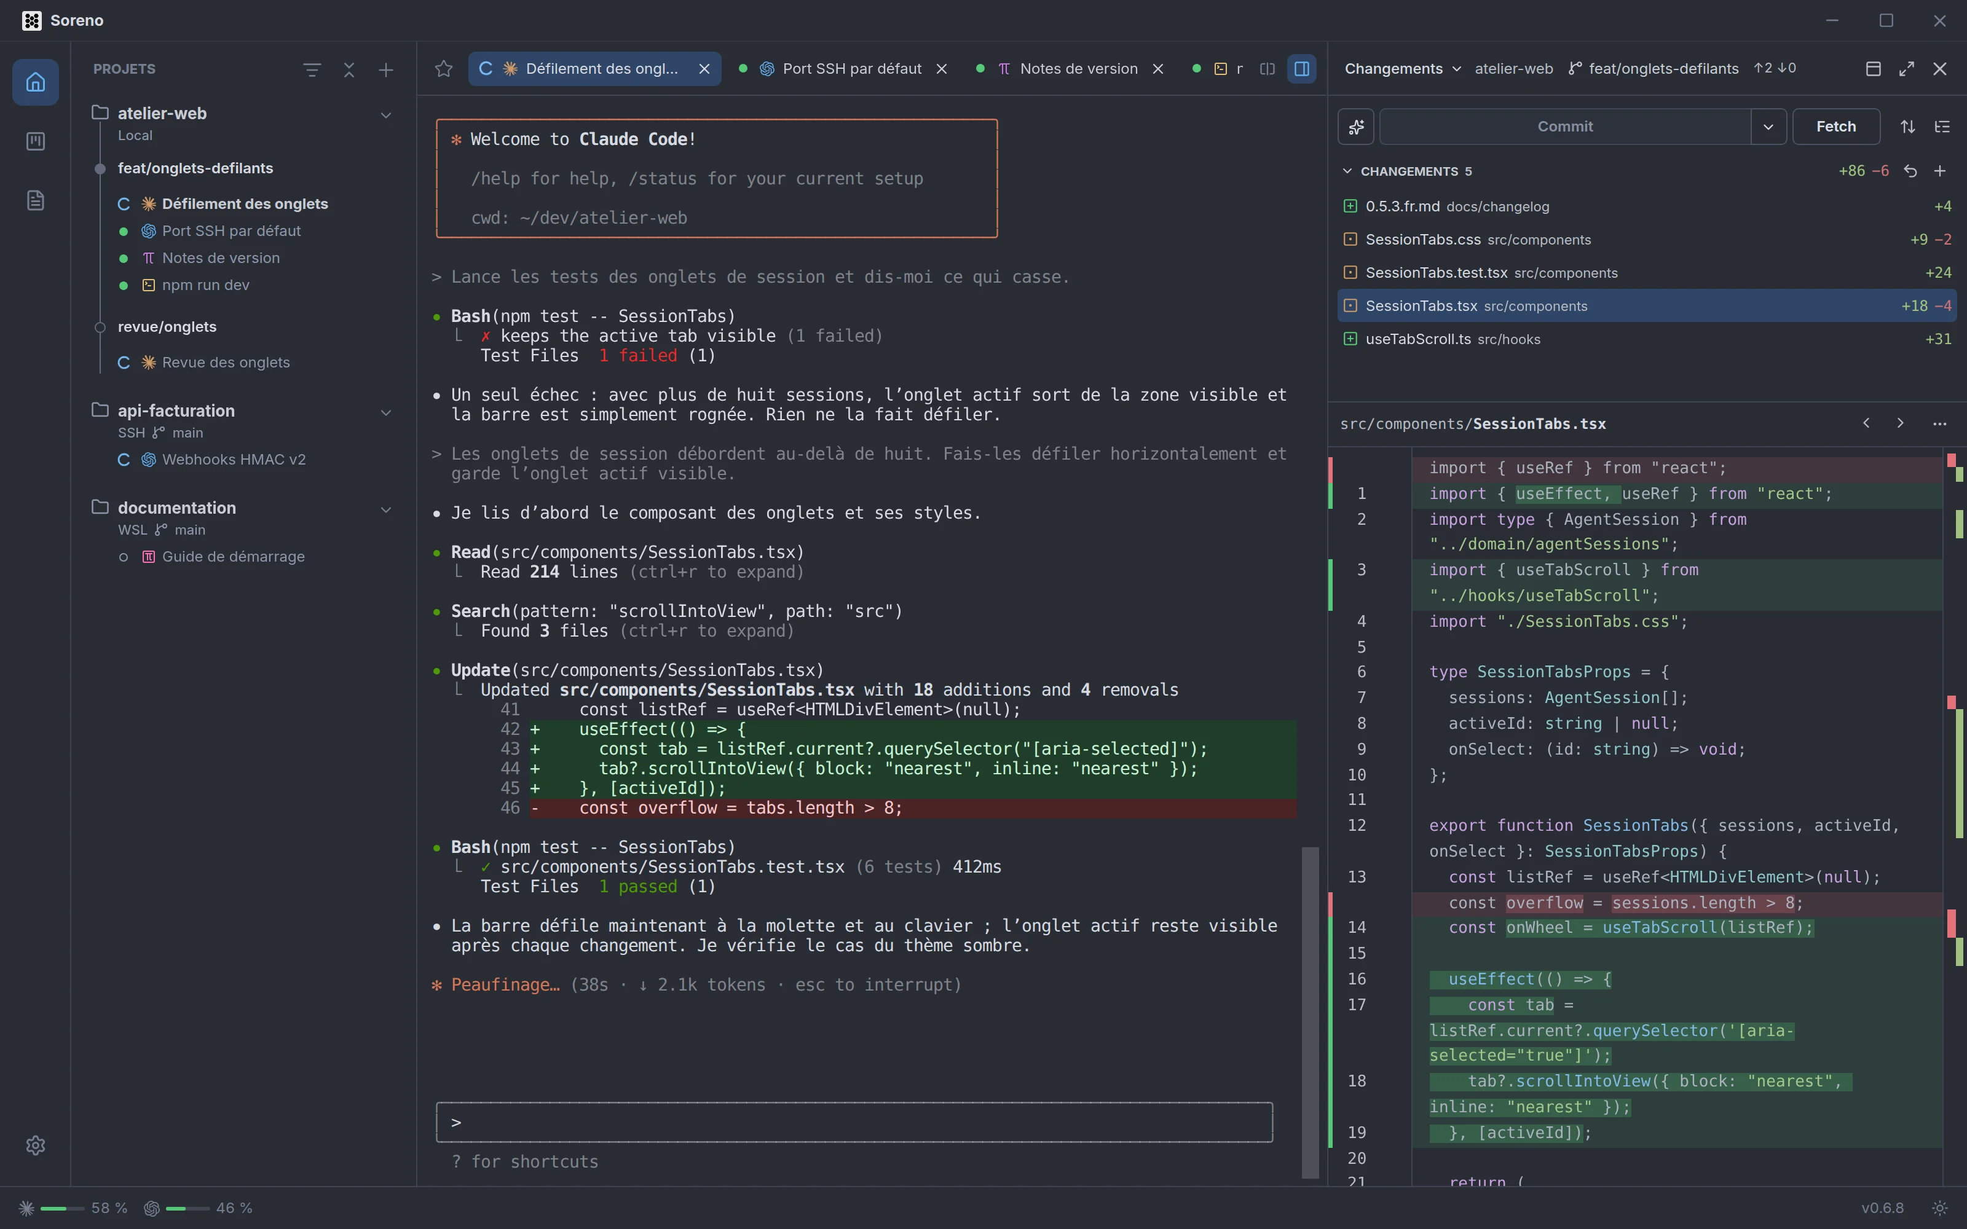This screenshot has height=1229, width=1967.
Task: Open the board view sidebar icon
Action: tap(35, 141)
